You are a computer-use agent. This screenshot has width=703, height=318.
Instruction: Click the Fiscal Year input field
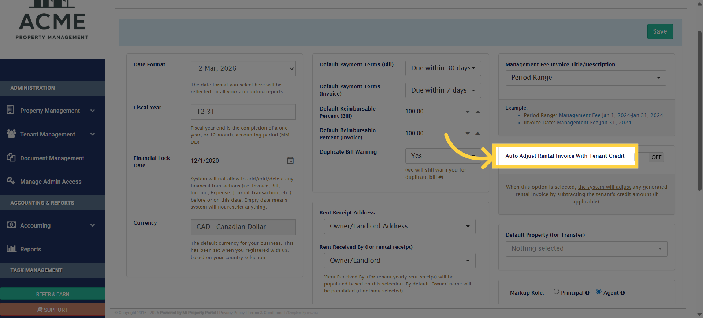click(x=243, y=112)
